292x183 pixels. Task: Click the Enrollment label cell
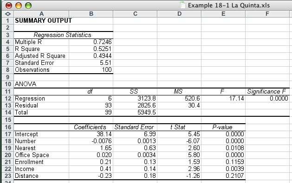[x=41, y=162]
